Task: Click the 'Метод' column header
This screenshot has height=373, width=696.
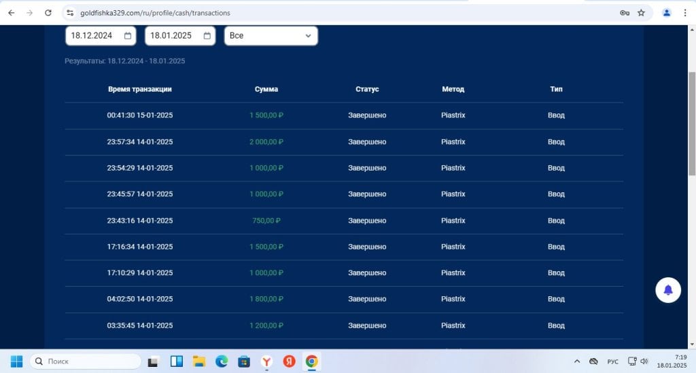Action: point(453,89)
